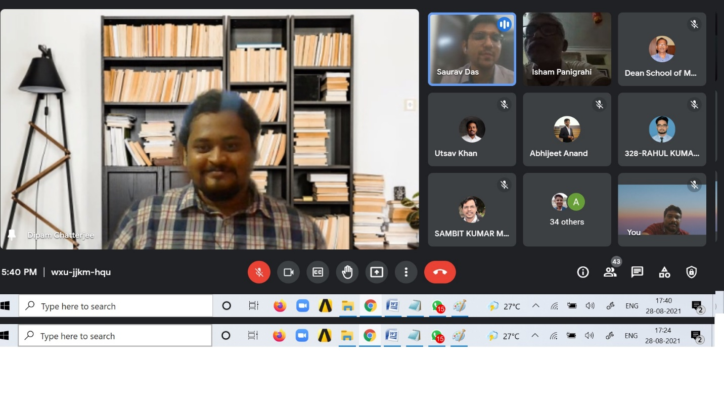Open the meeting details info icon
The height and width of the screenshot is (407, 724).
pos(582,273)
